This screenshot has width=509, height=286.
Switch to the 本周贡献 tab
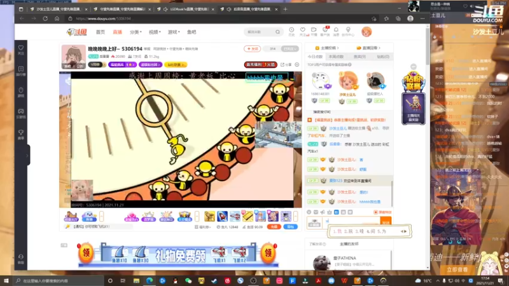[x=336, y=57]
